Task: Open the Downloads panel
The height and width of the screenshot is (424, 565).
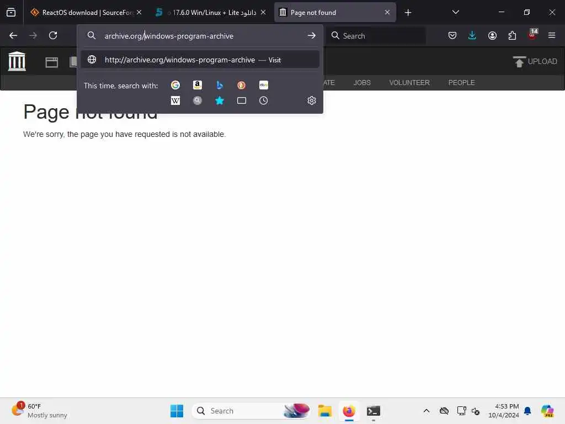Action: coord(472,35)
